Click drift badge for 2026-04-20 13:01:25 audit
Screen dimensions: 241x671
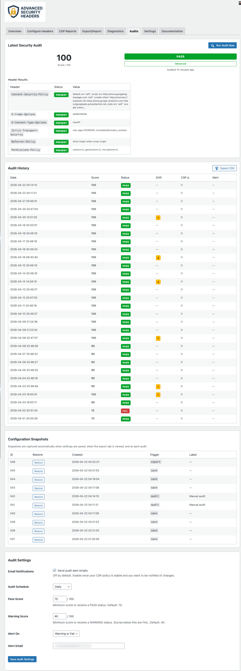pyautogui.click(x=158, y=218)
